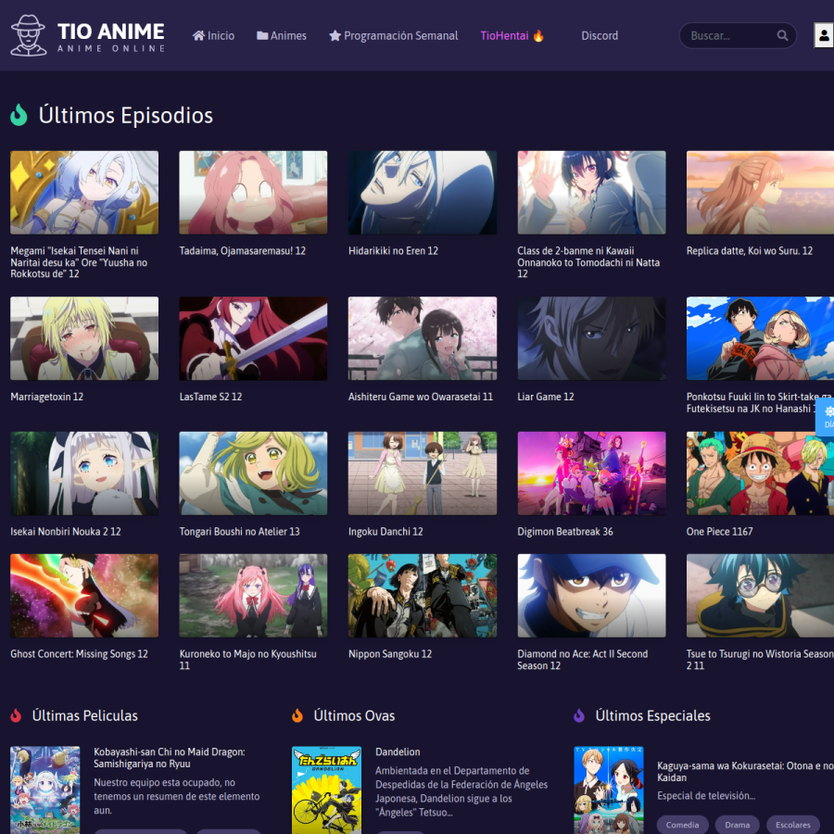Open Nippon Sangoku 12 thumbnail
834x834 pixels.
coord(423,596)
